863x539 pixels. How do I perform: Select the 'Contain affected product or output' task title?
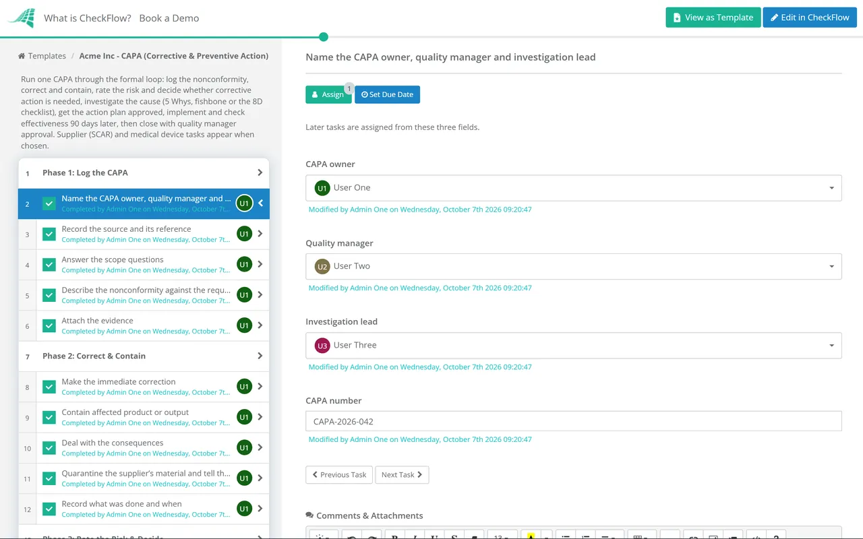click(125, 412)
